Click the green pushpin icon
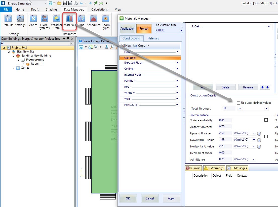This screenshot has width=278, height=207. [x=96, y=3]
